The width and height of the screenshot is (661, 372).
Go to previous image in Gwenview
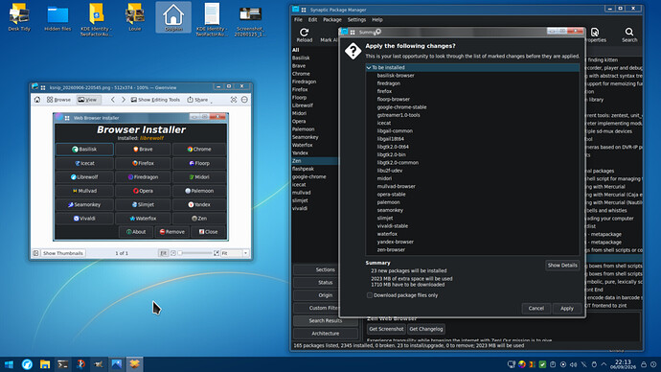point(112,100)
